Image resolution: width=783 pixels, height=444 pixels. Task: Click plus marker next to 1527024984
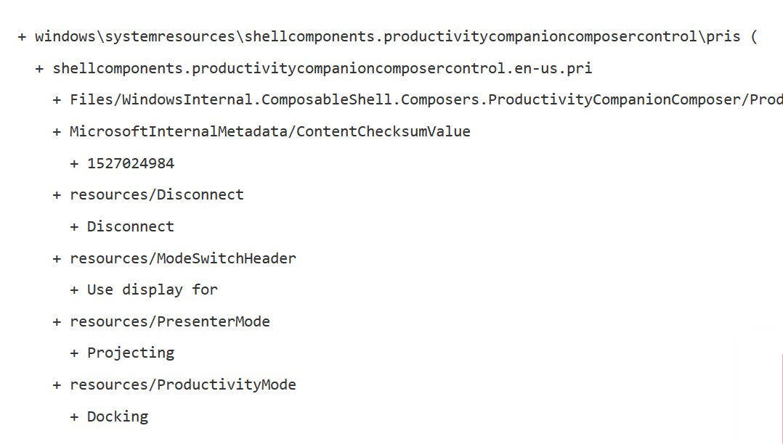[74, 163]
